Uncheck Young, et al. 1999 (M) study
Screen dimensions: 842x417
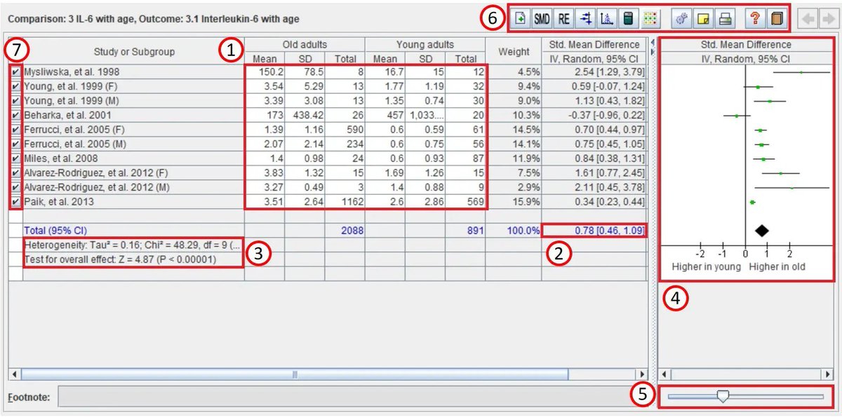15,101
